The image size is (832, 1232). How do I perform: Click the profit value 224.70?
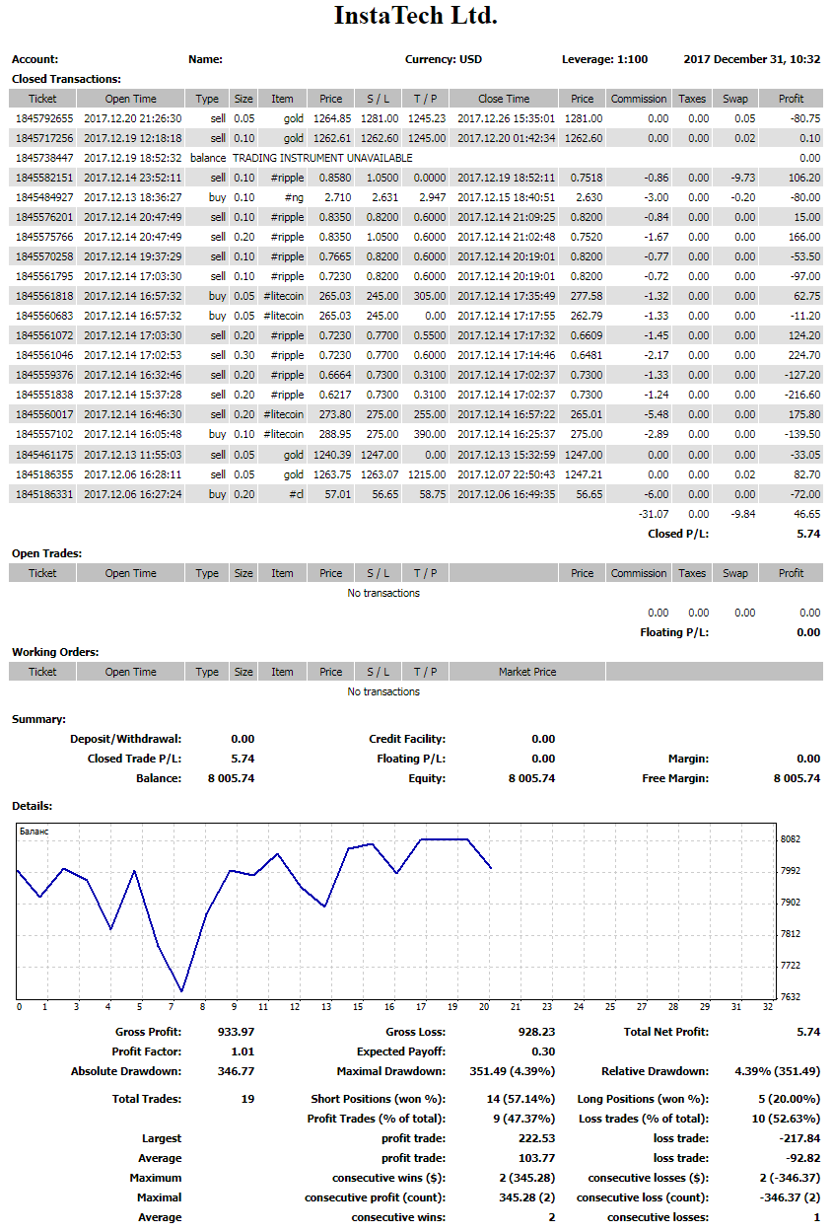pos(803,355)
